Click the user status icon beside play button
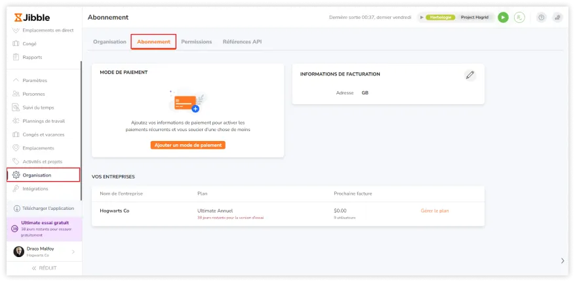The width and height of the screenshot is (575, 282). 519,18
